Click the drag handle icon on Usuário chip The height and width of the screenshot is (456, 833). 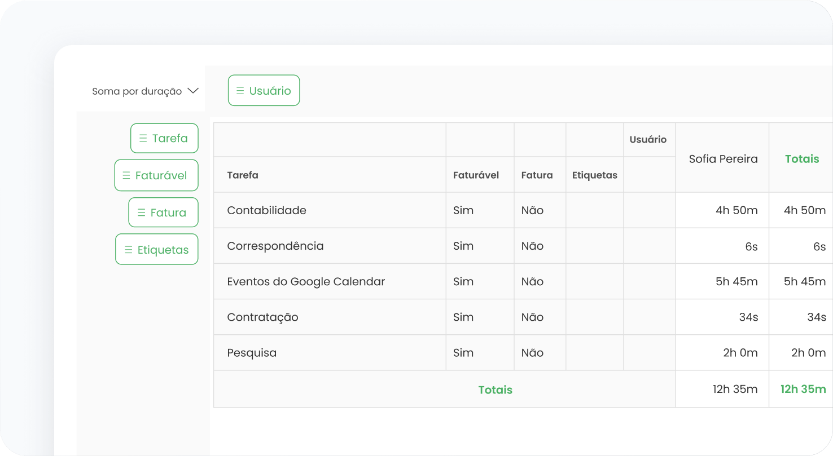click(x=240, y=91)
